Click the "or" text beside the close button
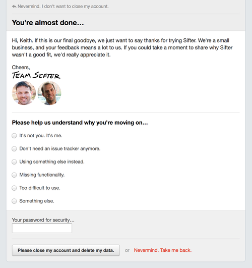The width and height of the screenshot is (252, 268). pos(127,250)
